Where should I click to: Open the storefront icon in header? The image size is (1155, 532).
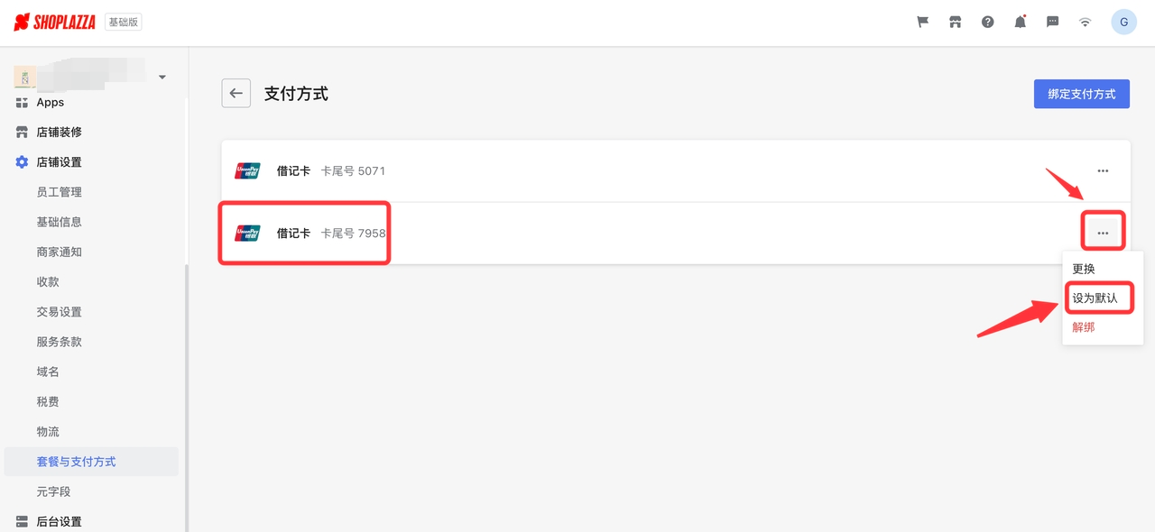pos(956,23)
